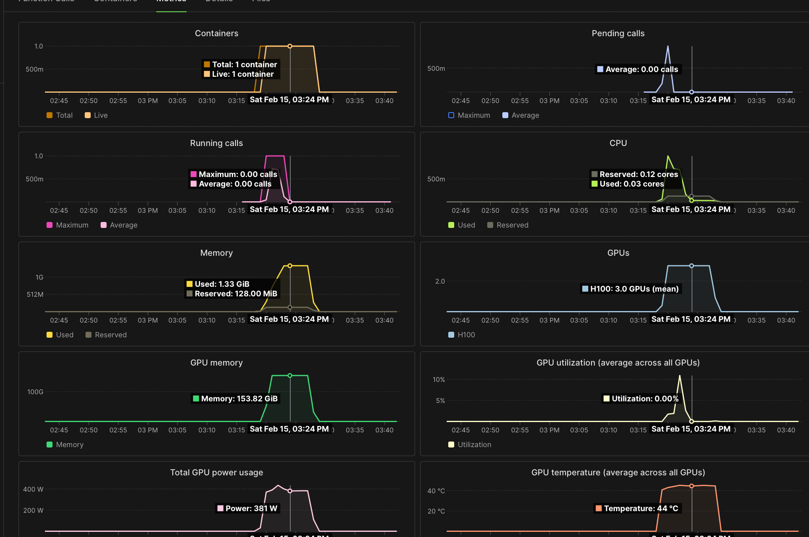The image size is (809, 537).
Task: Click the green Memory swatch under GPU memory
Action: coord(50,445)
